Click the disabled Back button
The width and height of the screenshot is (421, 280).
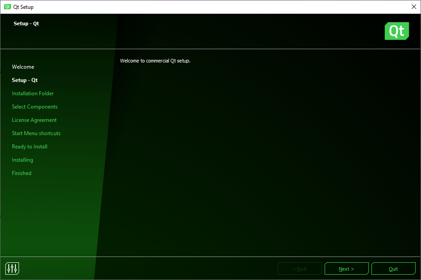coord(299,269)
